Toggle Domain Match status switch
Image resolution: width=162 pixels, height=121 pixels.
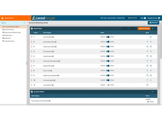pos(108,37)
